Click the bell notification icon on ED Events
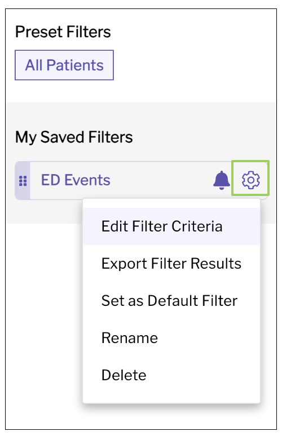 [222, 180]
